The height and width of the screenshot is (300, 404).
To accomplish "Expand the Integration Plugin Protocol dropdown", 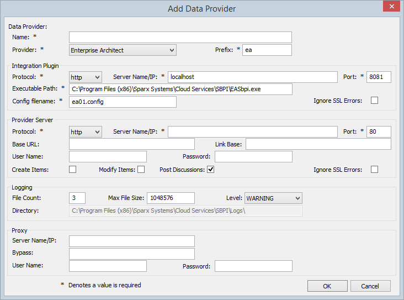I will point(86,77).
